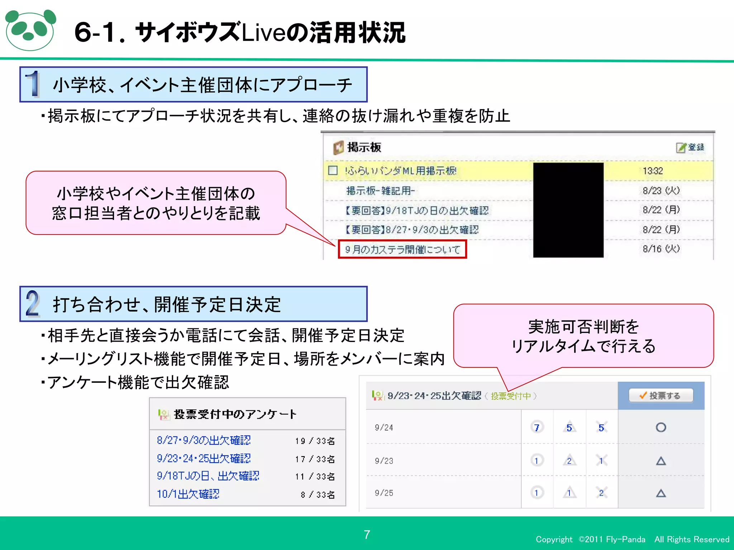Click the 19 / 33名 response count
This screenshot has width=734, height=550.
pyautogui.click(x=315, y=441)
